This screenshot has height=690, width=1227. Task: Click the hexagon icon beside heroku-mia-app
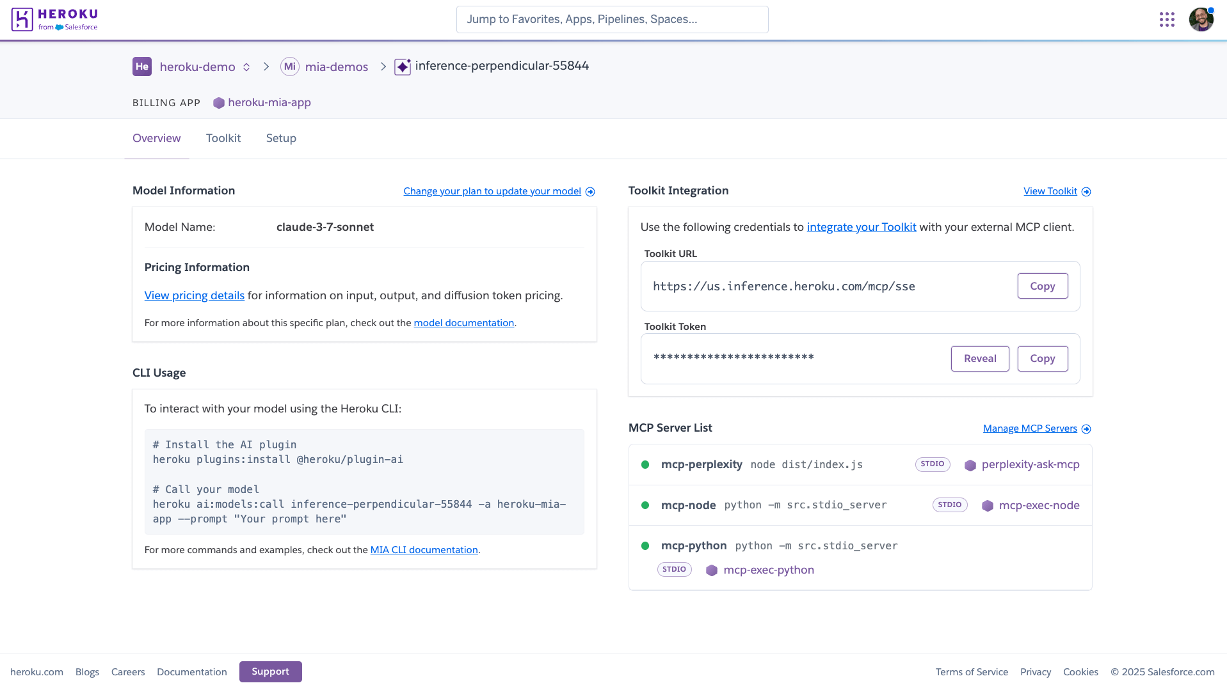click(x=219, y=102)
